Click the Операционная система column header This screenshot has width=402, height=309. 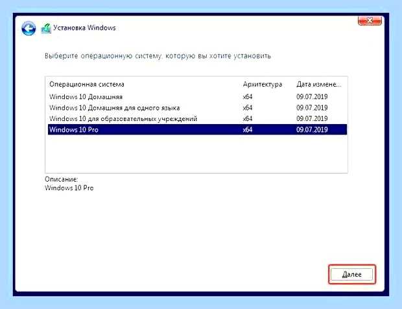(87, 84)
